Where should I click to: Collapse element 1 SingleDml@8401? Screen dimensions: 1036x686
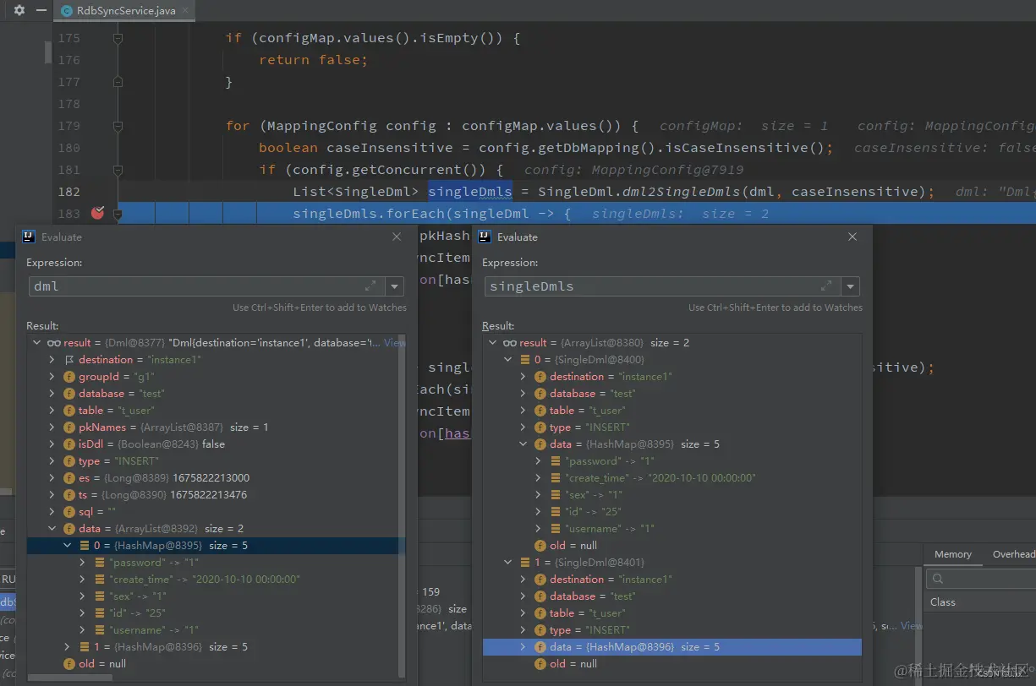[x=508, y=563]
